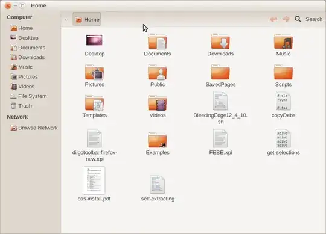
Task: Click the small path bar left arrow
Action: tap(66, 19)
